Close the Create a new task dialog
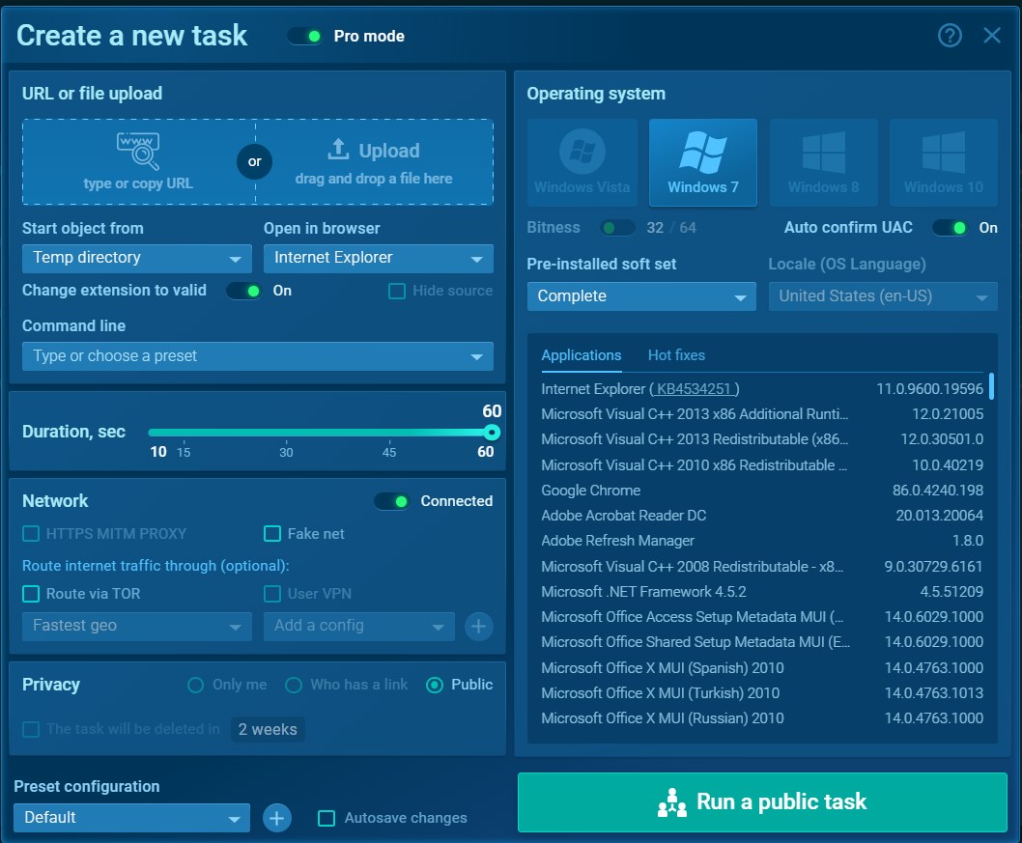This screenshot has height=843, width=1022. [x=991, y=35]
